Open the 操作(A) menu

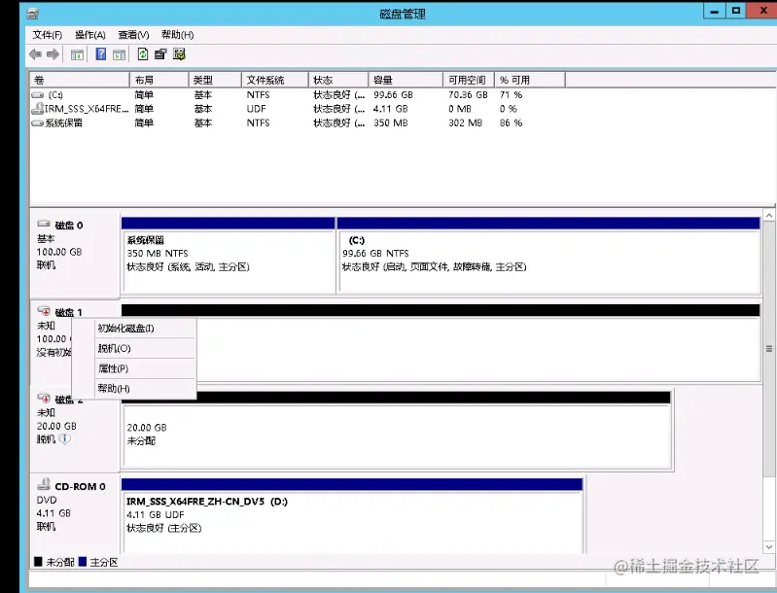(x=90, y=35)
